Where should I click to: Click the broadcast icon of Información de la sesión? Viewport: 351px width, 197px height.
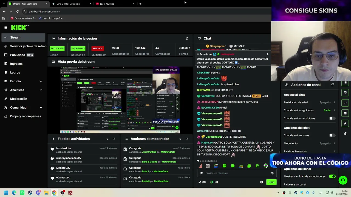(x=53, y=39)
